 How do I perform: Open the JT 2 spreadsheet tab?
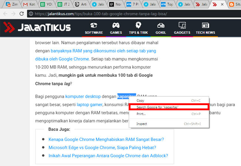64,4
